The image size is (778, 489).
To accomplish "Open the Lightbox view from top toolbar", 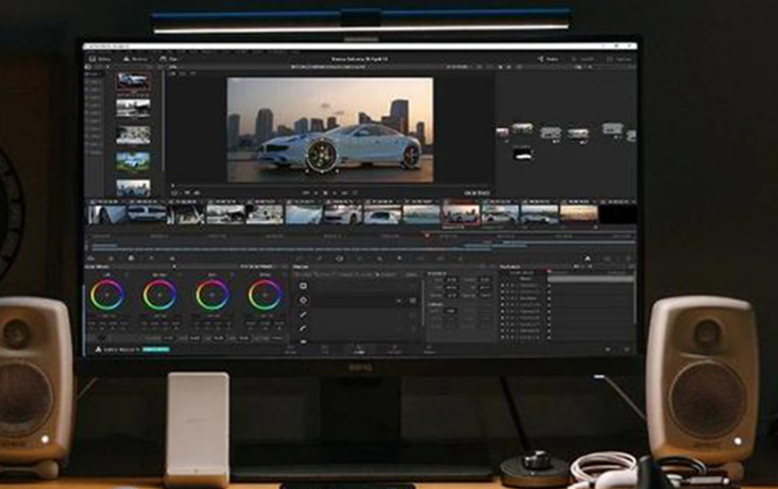I will [x=619, y=59].
